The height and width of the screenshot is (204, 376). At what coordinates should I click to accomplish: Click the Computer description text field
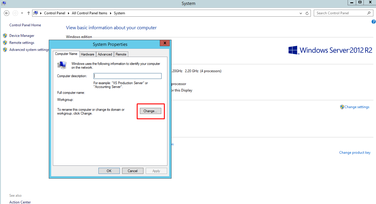click(127, 76)
